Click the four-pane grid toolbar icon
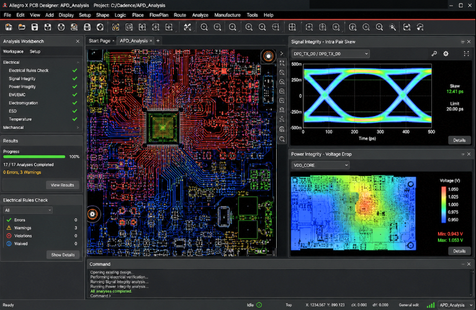476x310 pixels. tap(292, 27)
